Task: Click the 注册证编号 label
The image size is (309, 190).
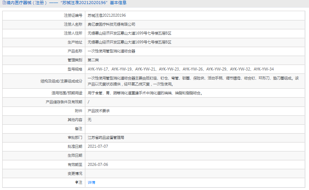Action: point(73,15)
